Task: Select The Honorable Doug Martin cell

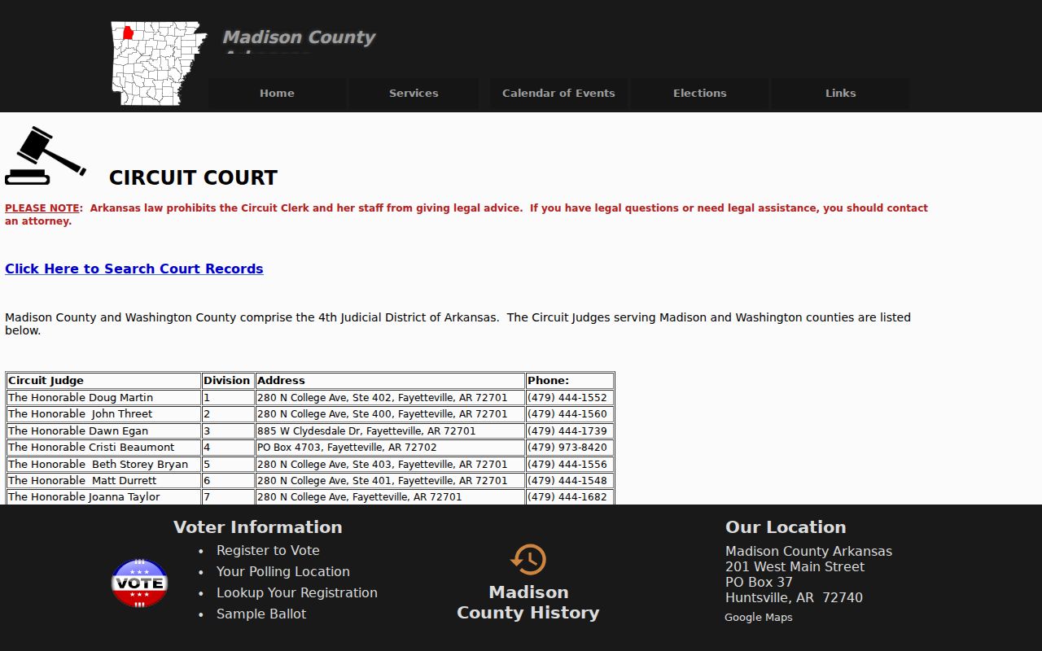Action: [103, 397]
